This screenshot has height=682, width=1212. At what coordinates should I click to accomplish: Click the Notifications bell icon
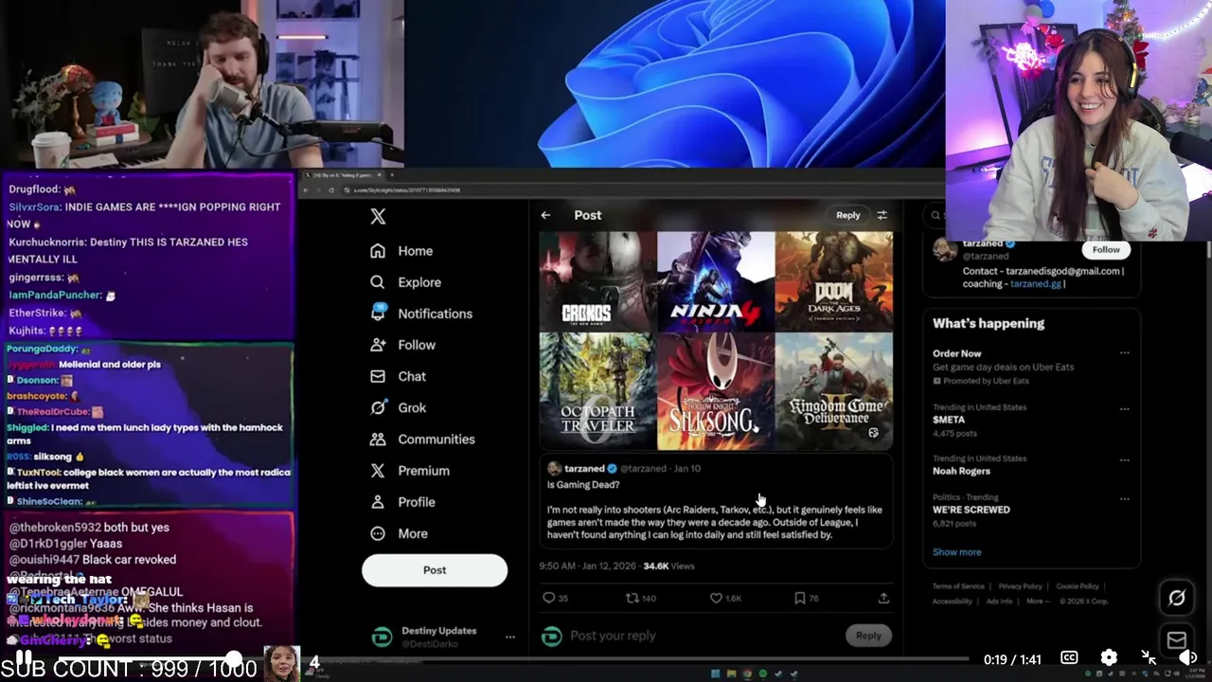click(378, 313)
